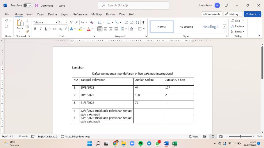The width and height of the screenshot is (264, 148).
Task: Open the Layout tab
Action: coord(65,15)
